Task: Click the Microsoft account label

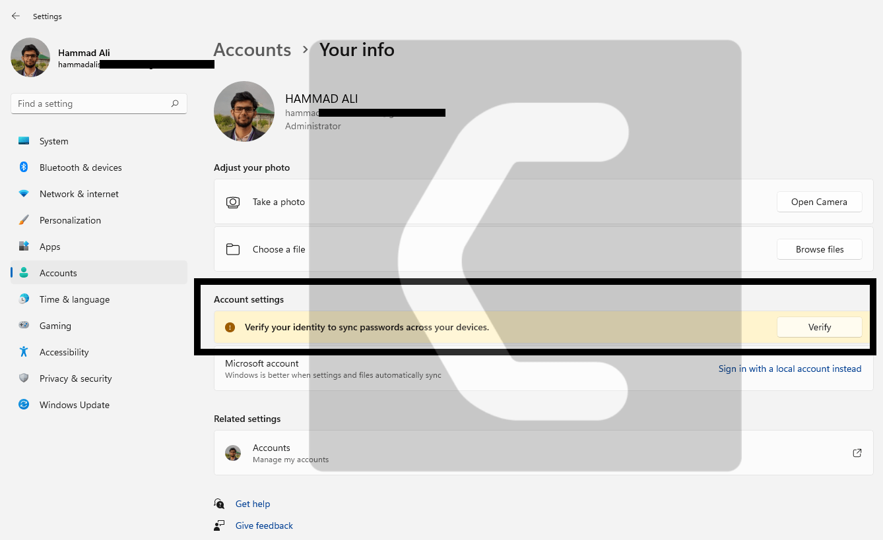Action: click(262, 363)
